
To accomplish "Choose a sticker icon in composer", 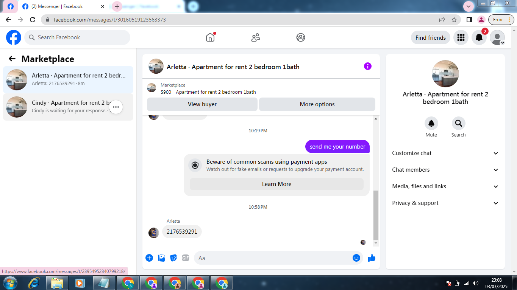I will (173, 258).
